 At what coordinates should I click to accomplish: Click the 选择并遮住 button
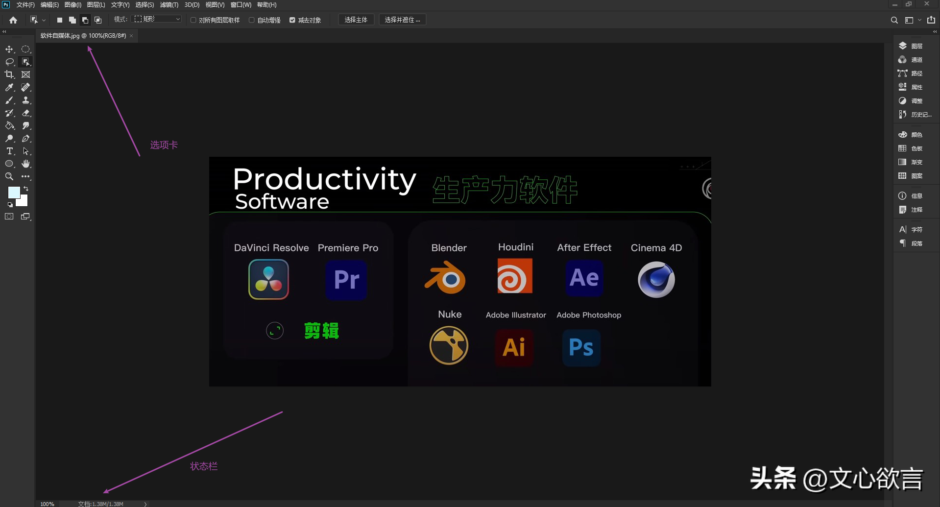coord(402,20)
